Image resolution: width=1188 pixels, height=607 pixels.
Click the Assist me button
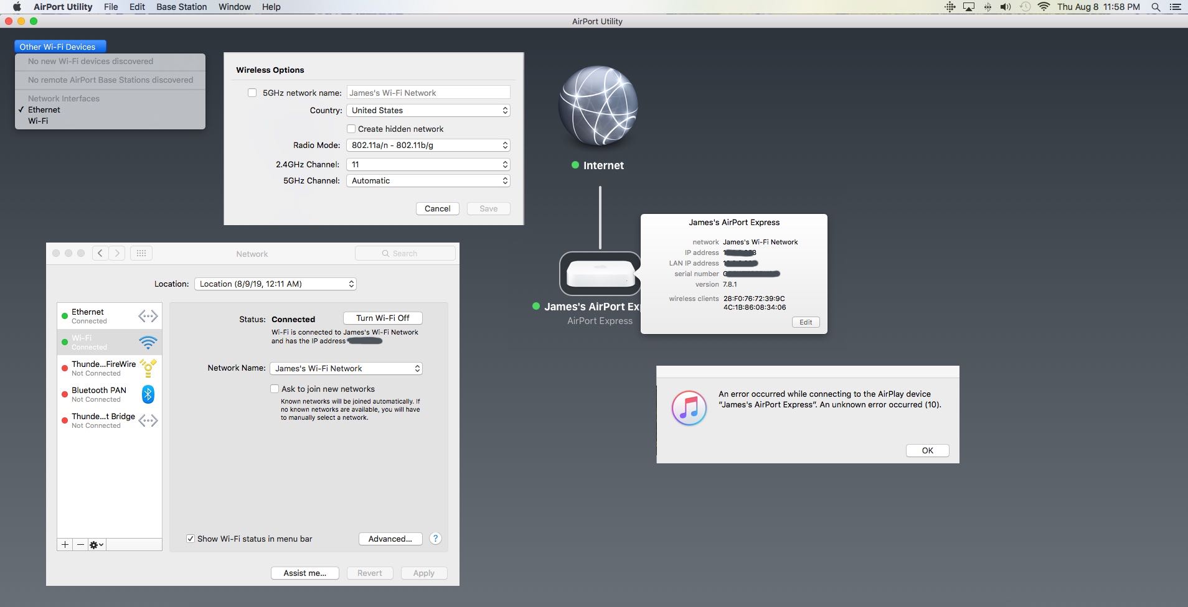click(305, 573)
